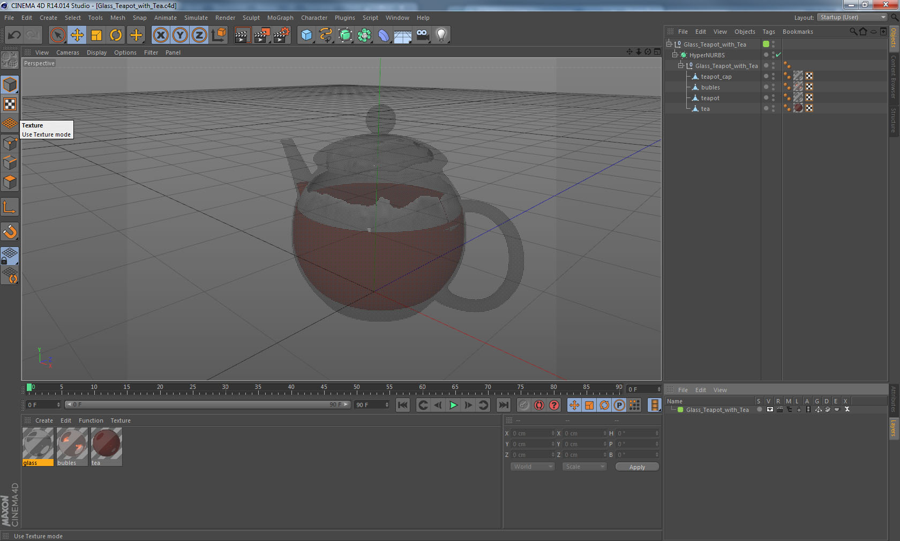Select the bubles material thumbnail
Image resolution: width=900 pixels, height=541 pixels.
pos(72,446)
